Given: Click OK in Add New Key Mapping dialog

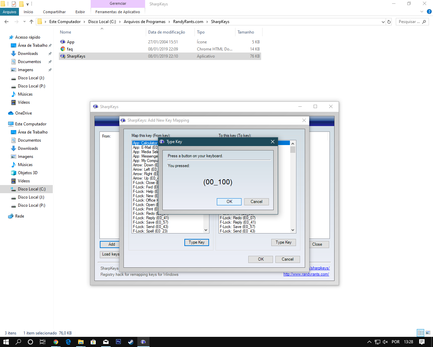Looking at the screenshot, I should coord(261,259).
